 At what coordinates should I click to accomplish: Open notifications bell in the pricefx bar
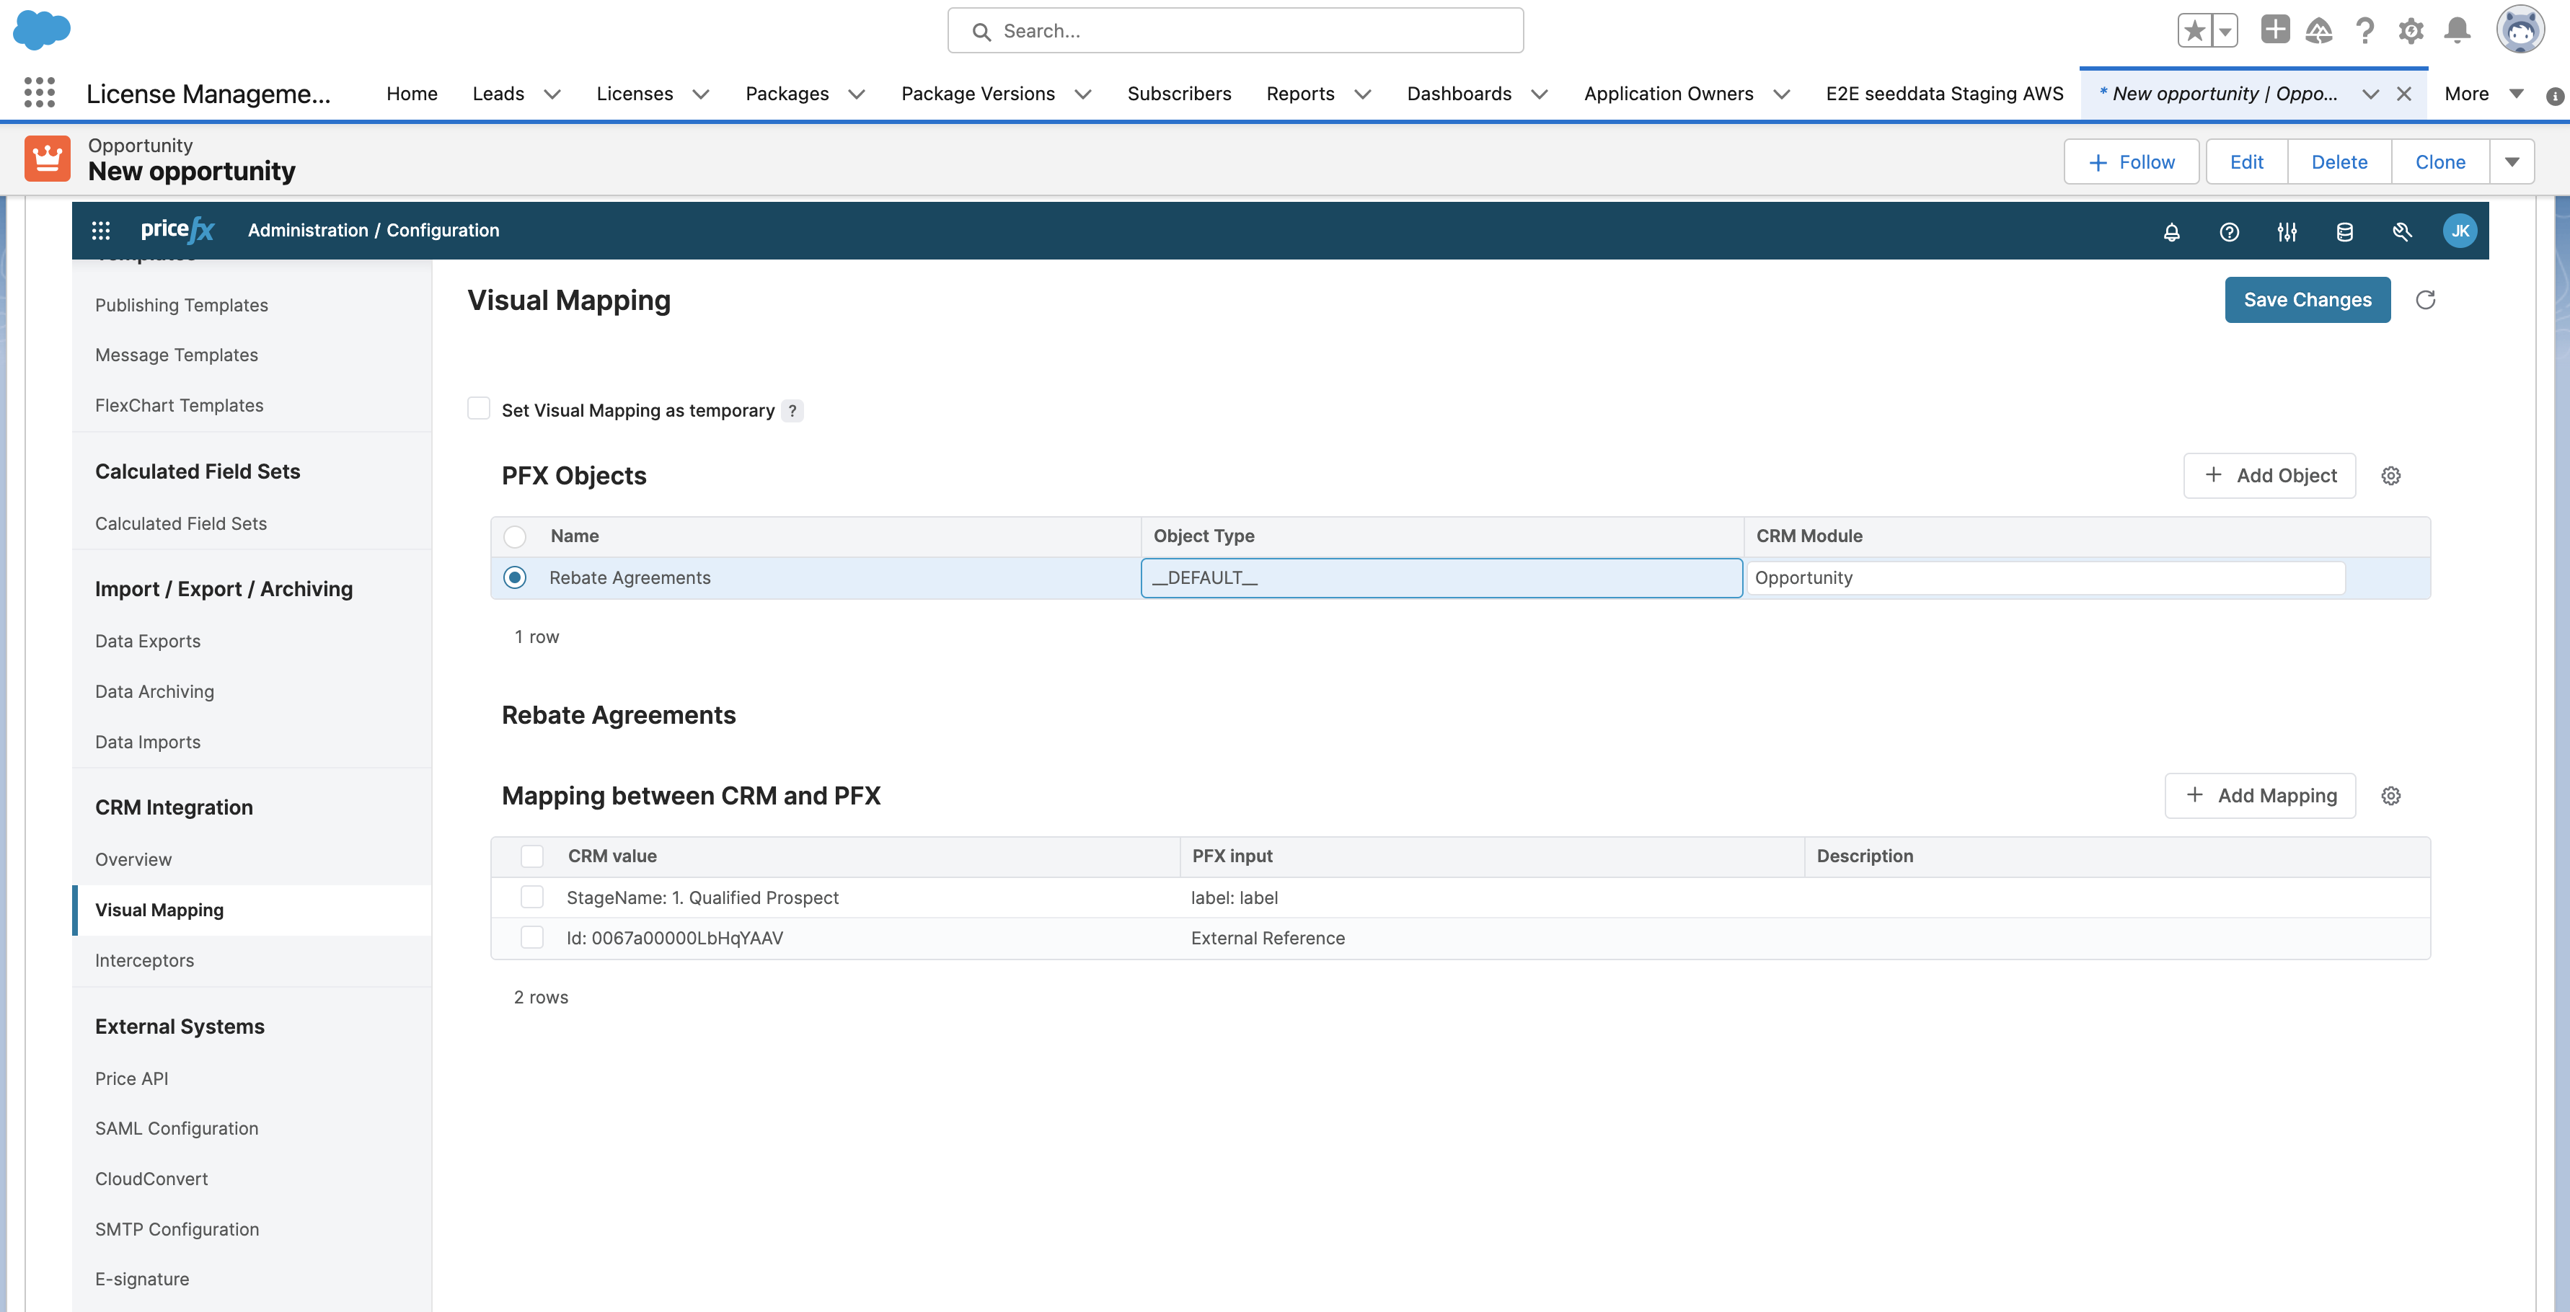coord(2172,231)
